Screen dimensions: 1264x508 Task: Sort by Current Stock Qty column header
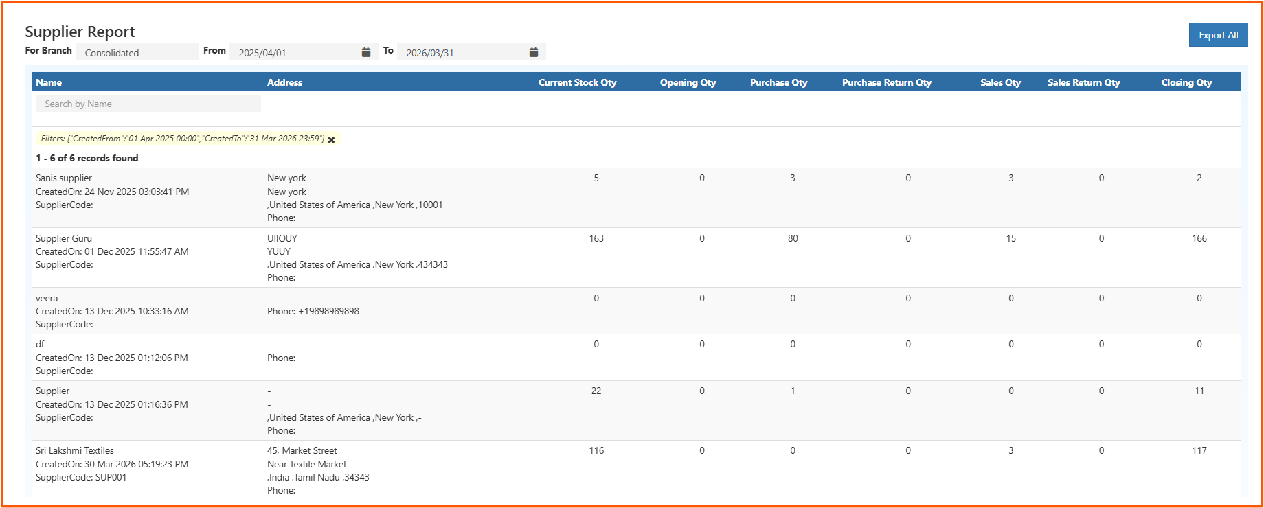click(x=577, y=82)
